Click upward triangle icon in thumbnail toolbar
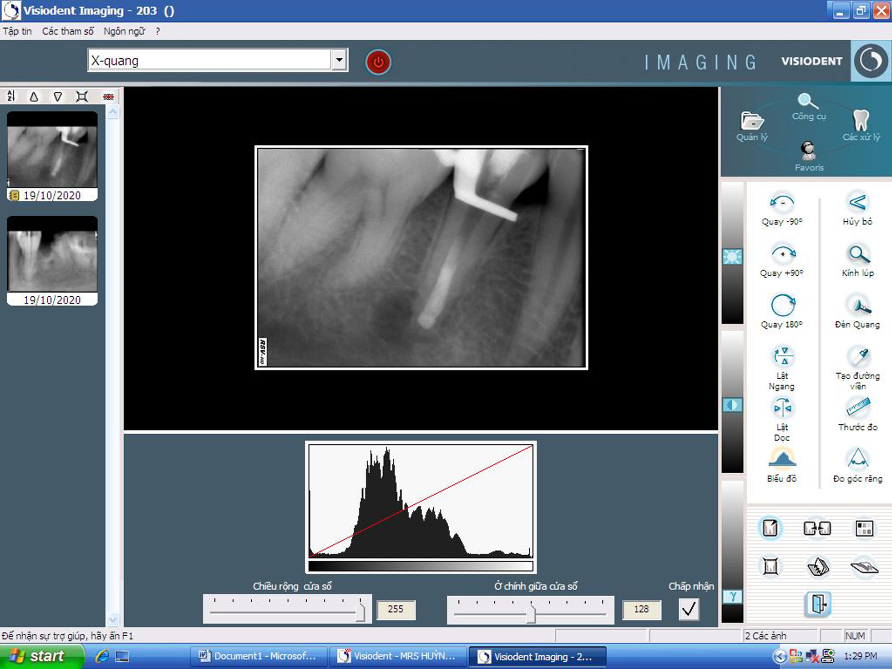The height and width of the screenshot is (669, 892). pyautogui.click(x=34, y=96)
